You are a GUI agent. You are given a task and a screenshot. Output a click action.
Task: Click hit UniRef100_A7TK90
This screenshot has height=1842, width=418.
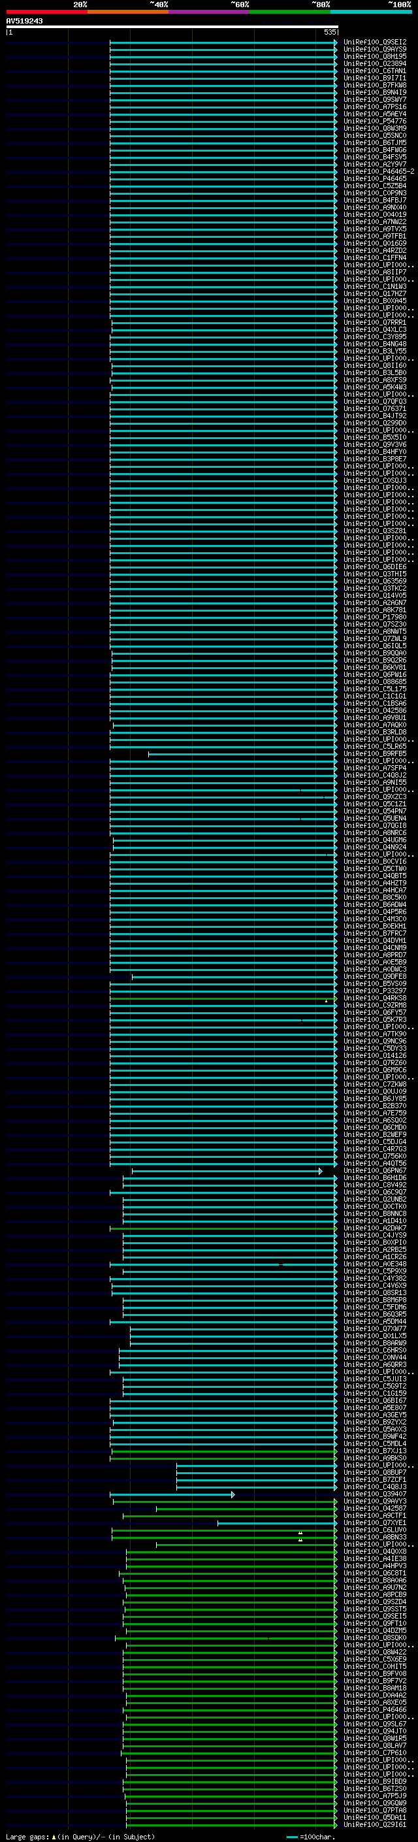375,1034
